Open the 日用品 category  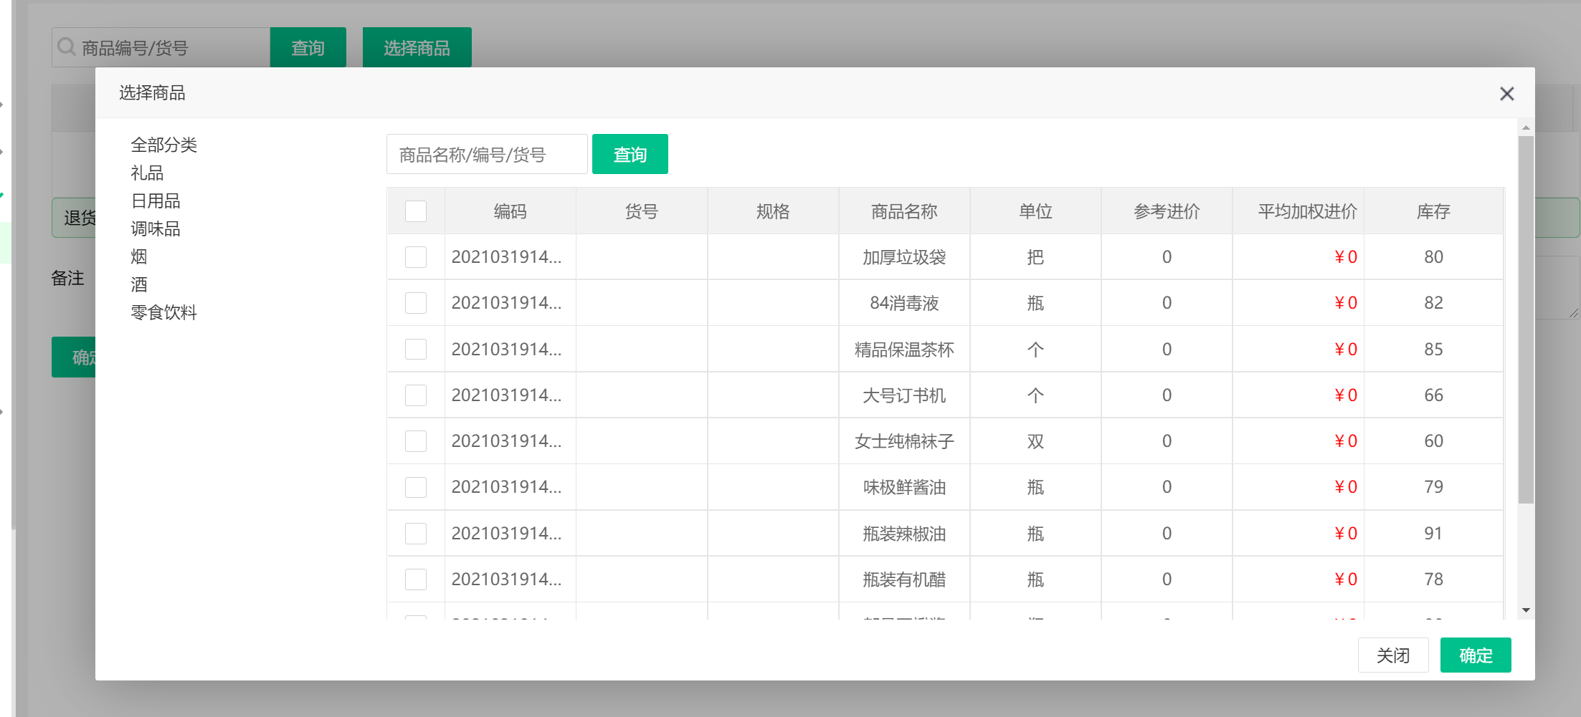[x=156, y=201]
